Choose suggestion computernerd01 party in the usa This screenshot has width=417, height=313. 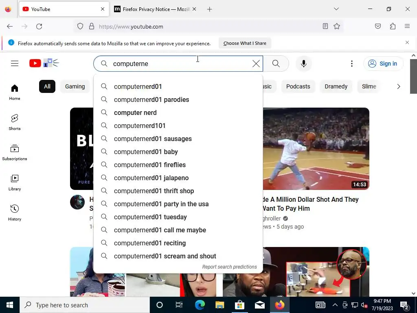178,204
